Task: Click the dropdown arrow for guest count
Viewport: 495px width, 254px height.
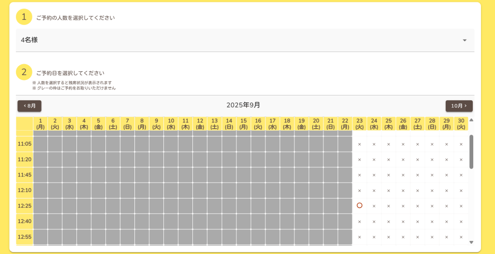Action: (x=465, y=40)
